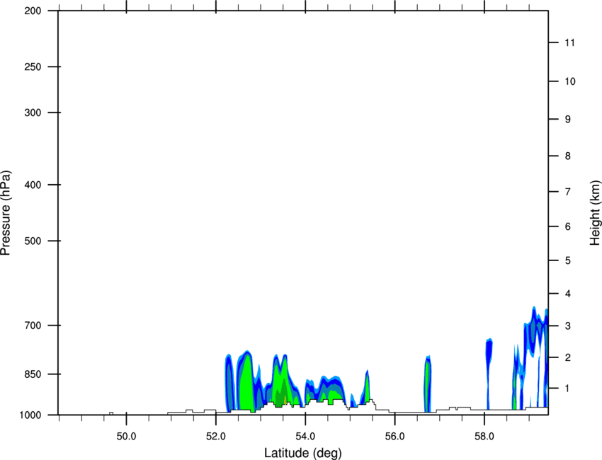Click the large green contour near latitude 52.7
Image resolution: width=602 pixels, height=460 pixels.
click(x=246, y=384)
